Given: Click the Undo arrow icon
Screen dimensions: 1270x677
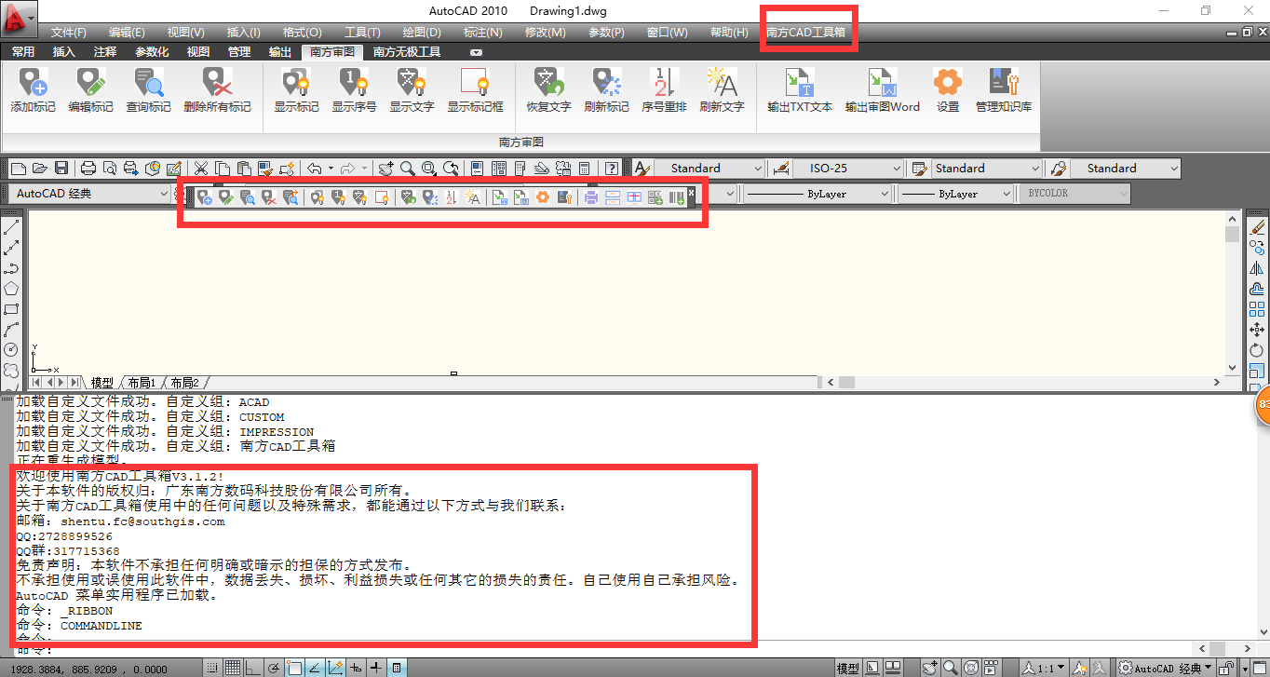Looking at the screenshot, I should coord(315,168).
